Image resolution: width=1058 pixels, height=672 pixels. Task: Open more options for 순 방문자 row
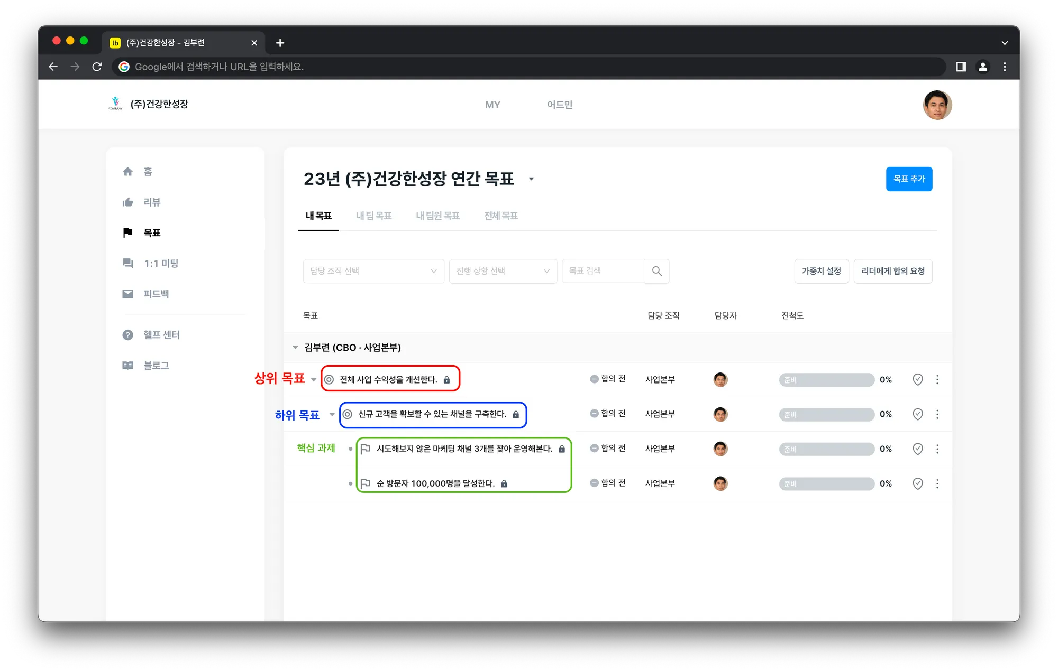click(937, 484)
